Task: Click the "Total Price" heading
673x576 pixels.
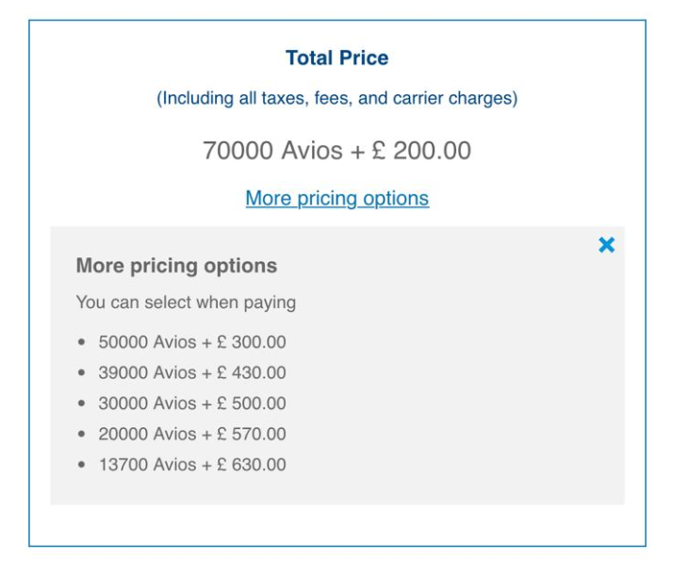Action: click(x=336, y=58)
